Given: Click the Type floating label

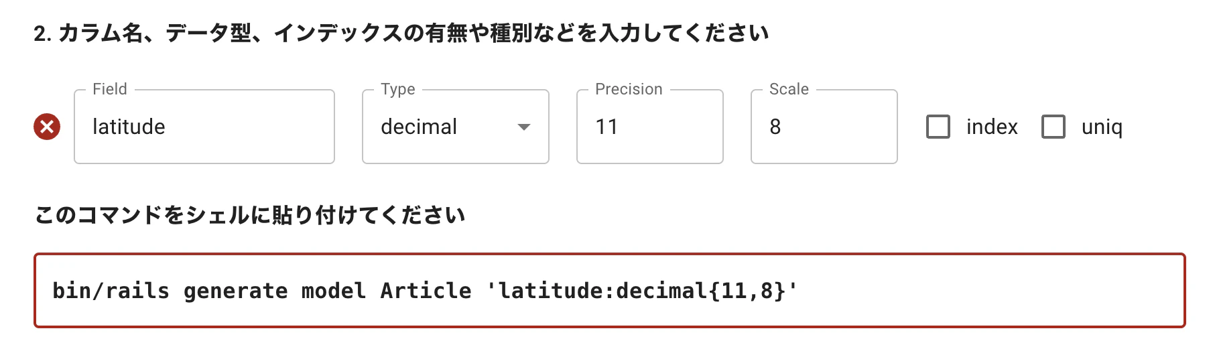Looking at the screenshot, I should [x=398, y=89].
